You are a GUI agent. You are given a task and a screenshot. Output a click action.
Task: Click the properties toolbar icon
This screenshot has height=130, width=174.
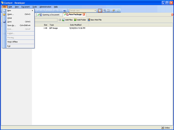[x=113, y=11]
